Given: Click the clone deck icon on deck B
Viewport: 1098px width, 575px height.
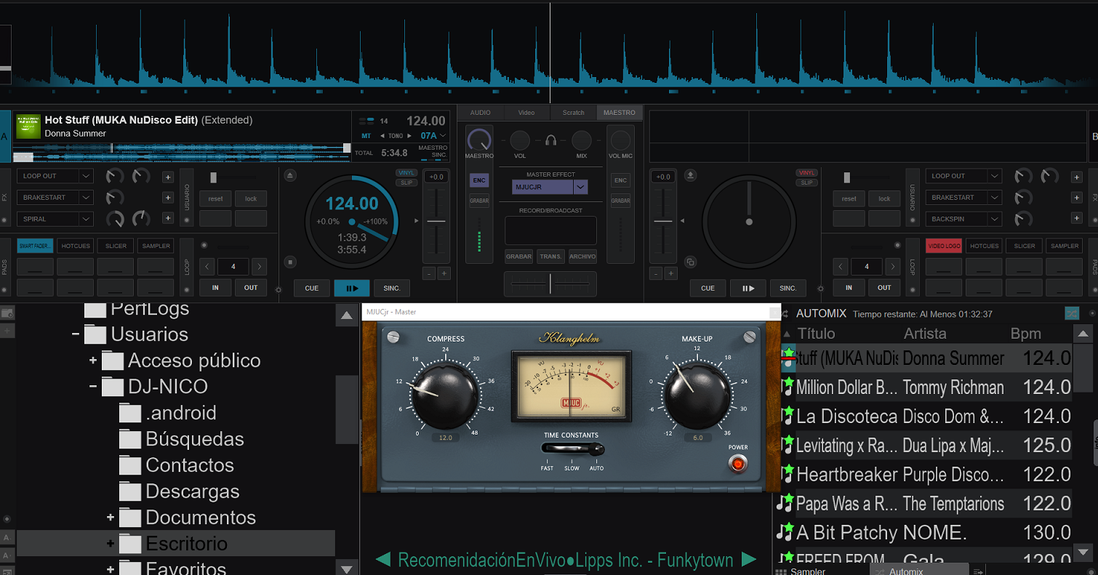Looking at the screenshot, I should point(691,262).
